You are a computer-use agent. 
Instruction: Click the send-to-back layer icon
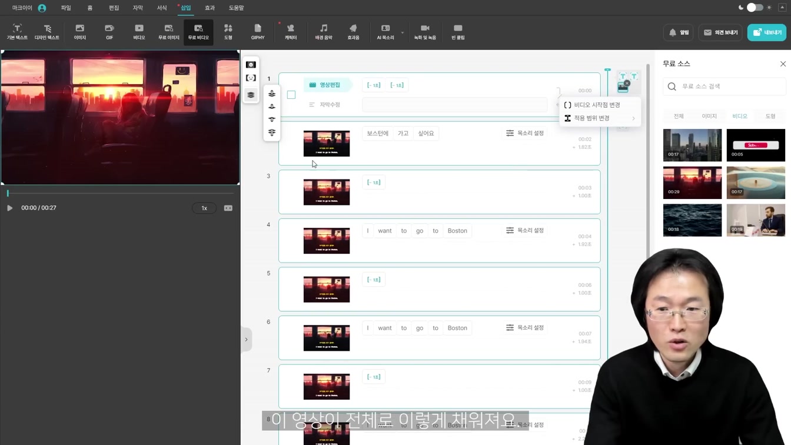tap(272, 132)
